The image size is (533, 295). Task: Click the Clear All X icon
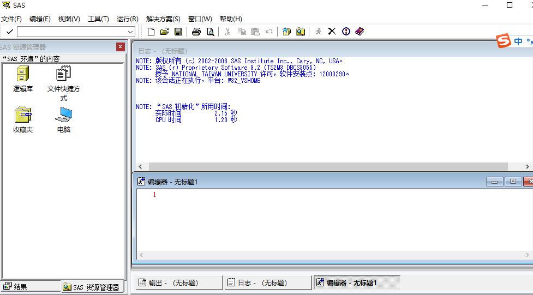point(332,32)
